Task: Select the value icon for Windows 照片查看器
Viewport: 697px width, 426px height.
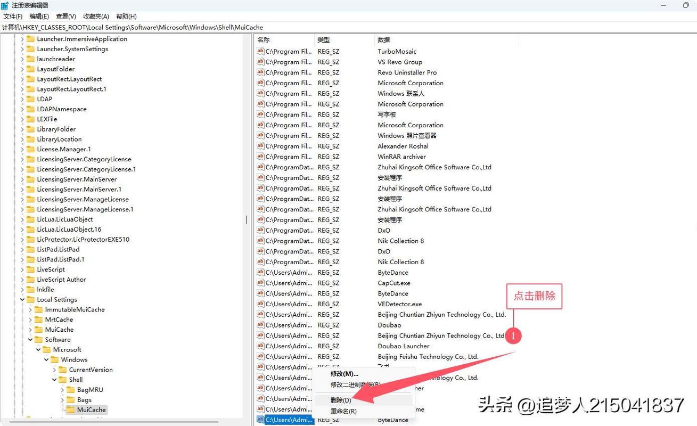Action: tap(260, 135)
